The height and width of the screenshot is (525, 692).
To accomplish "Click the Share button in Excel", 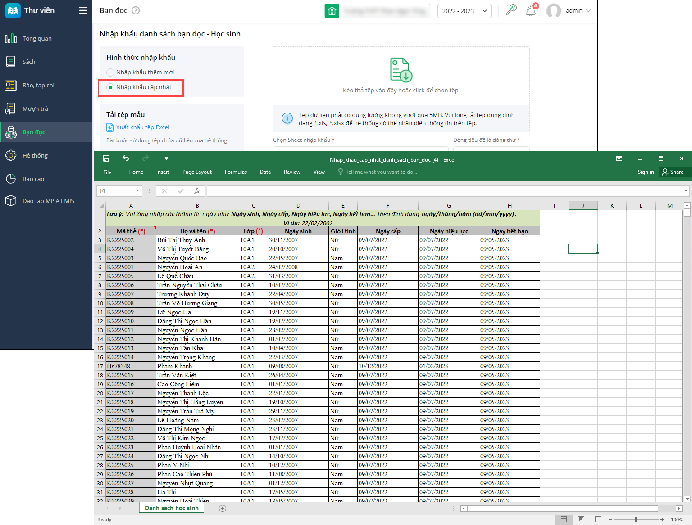I will point(673,172).
